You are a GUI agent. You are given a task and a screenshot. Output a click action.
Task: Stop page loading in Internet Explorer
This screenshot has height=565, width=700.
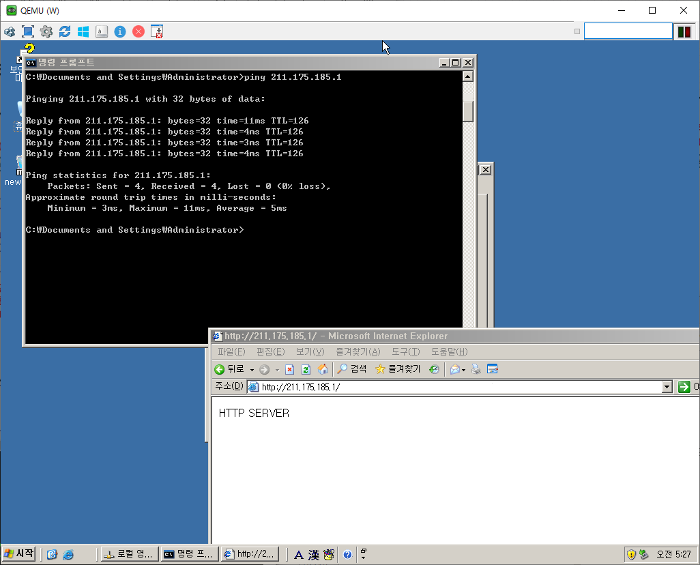pyautogui.click(x=290, y=369)
